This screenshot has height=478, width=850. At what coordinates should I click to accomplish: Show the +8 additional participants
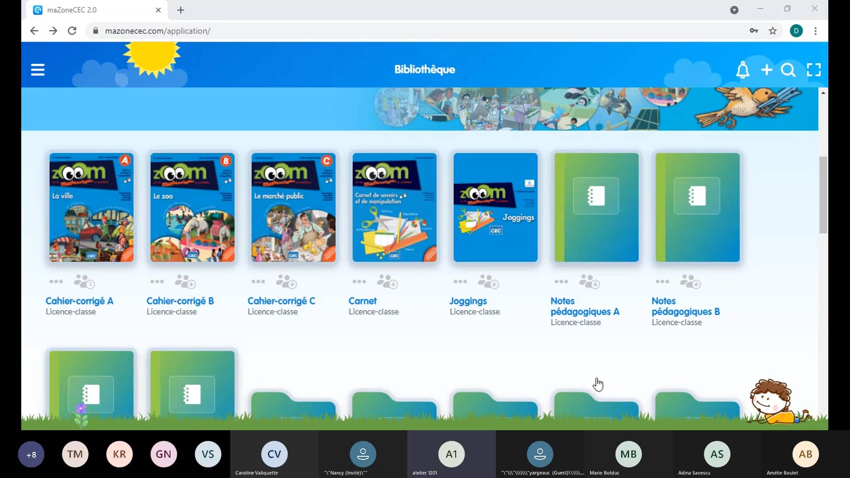(x=31, y=455)
